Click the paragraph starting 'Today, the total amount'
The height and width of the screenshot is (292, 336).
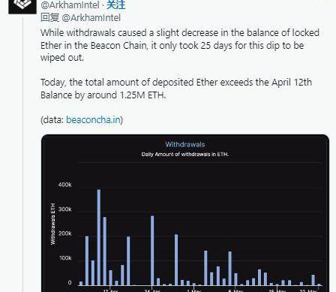pyautogui.click(x=176, y=89)
